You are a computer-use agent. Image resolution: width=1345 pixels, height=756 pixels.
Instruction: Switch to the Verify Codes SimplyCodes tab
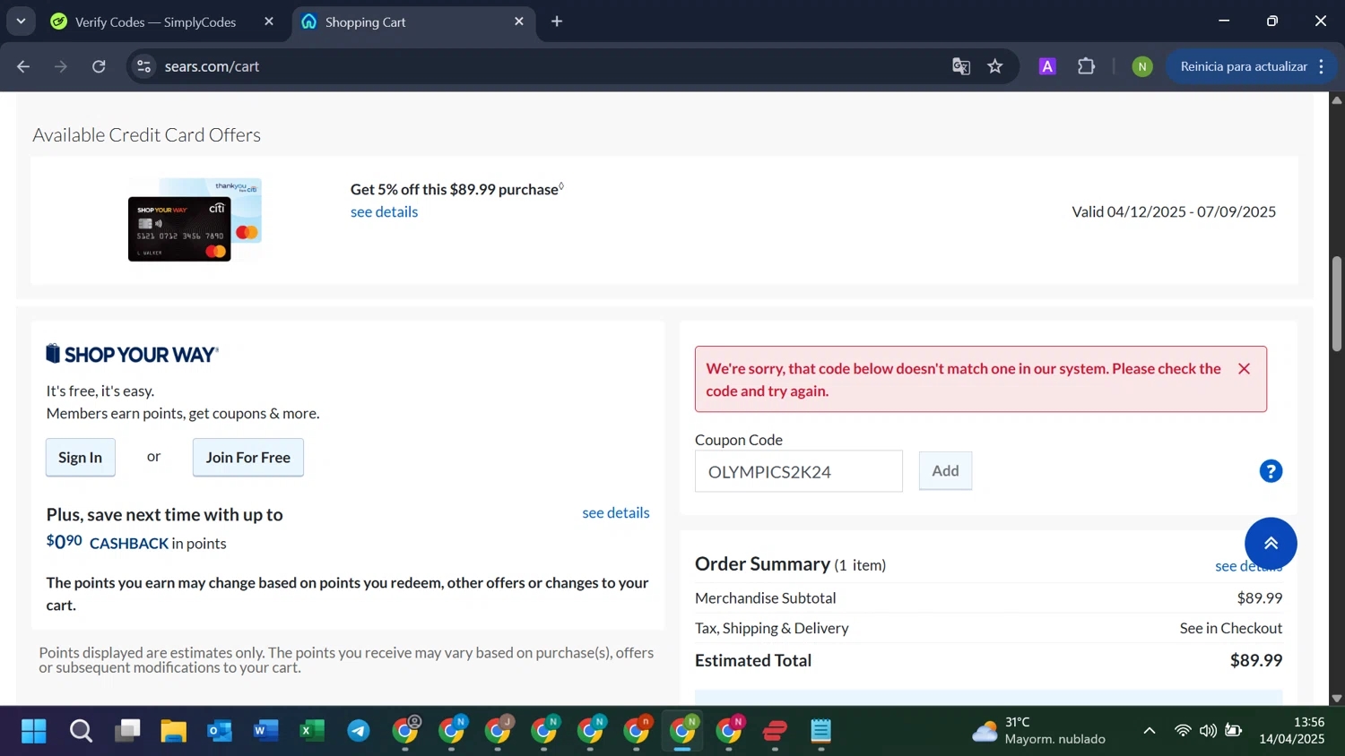[x=155, y=22]
